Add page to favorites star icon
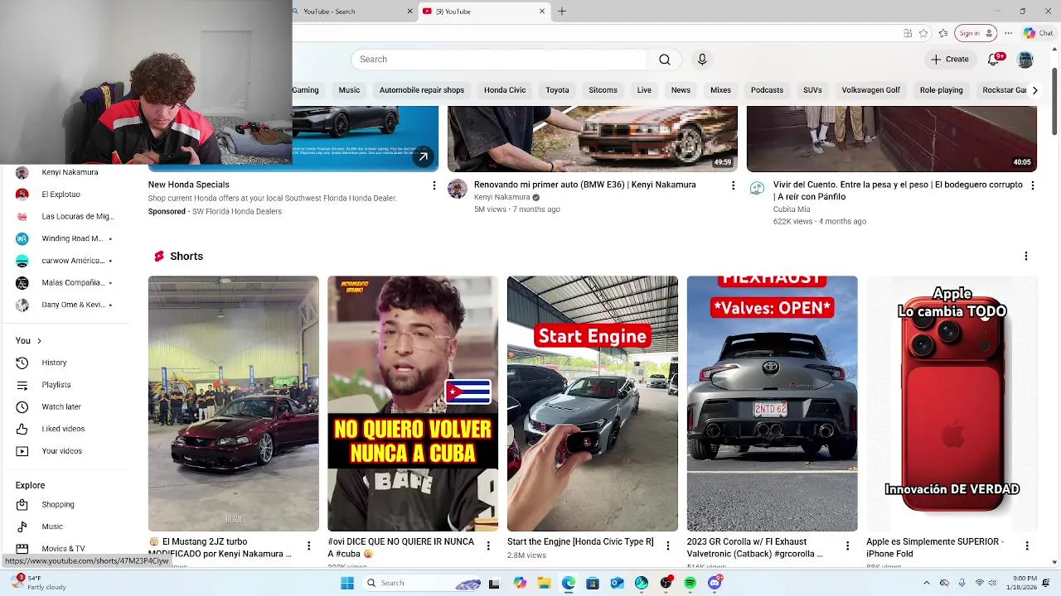This screenshot has width=1061, height=596. coord(923,33)
